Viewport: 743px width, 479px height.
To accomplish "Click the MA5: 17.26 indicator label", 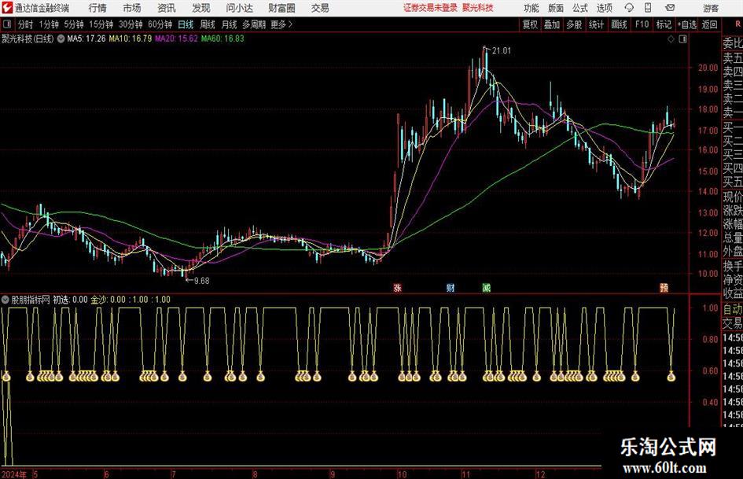I will pos(86,39).
